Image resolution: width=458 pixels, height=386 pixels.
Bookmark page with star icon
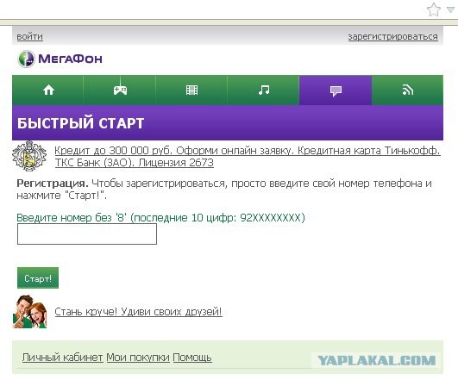point(434,9)
